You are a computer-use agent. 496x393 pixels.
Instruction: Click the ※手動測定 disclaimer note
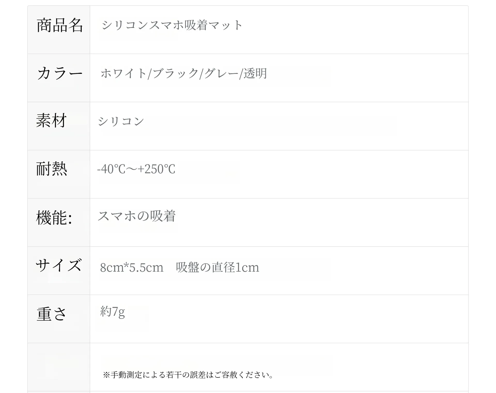(188, 375)
